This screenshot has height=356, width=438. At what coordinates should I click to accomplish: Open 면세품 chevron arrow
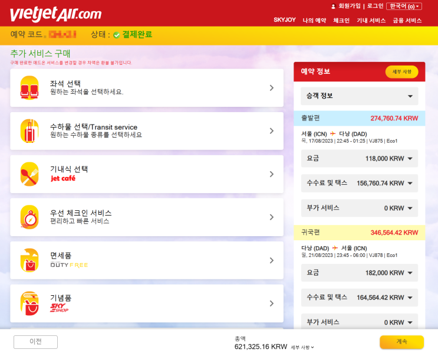pyautogui.click(x=272, y=260)
